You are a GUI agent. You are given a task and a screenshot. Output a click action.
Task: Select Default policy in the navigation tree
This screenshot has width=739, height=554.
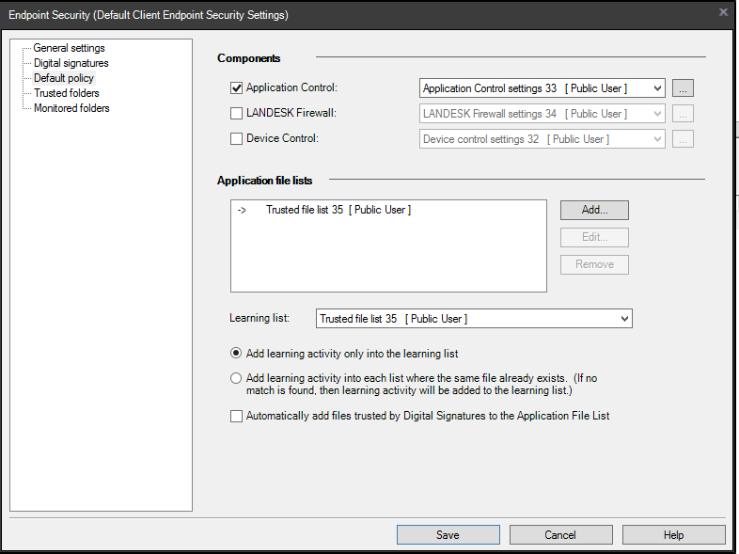pyautogui.click(x=64, y=78)
